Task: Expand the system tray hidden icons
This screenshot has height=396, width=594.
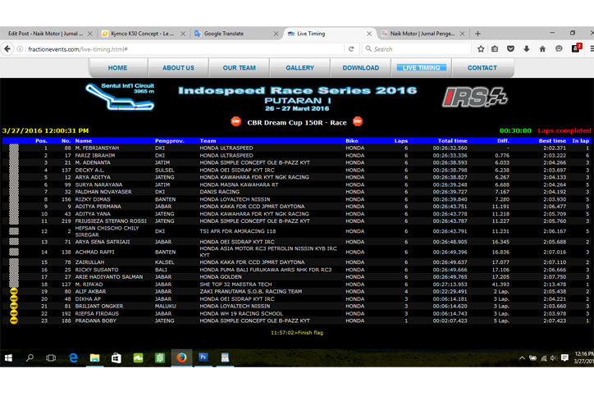Action: click(x=523, y=358)
